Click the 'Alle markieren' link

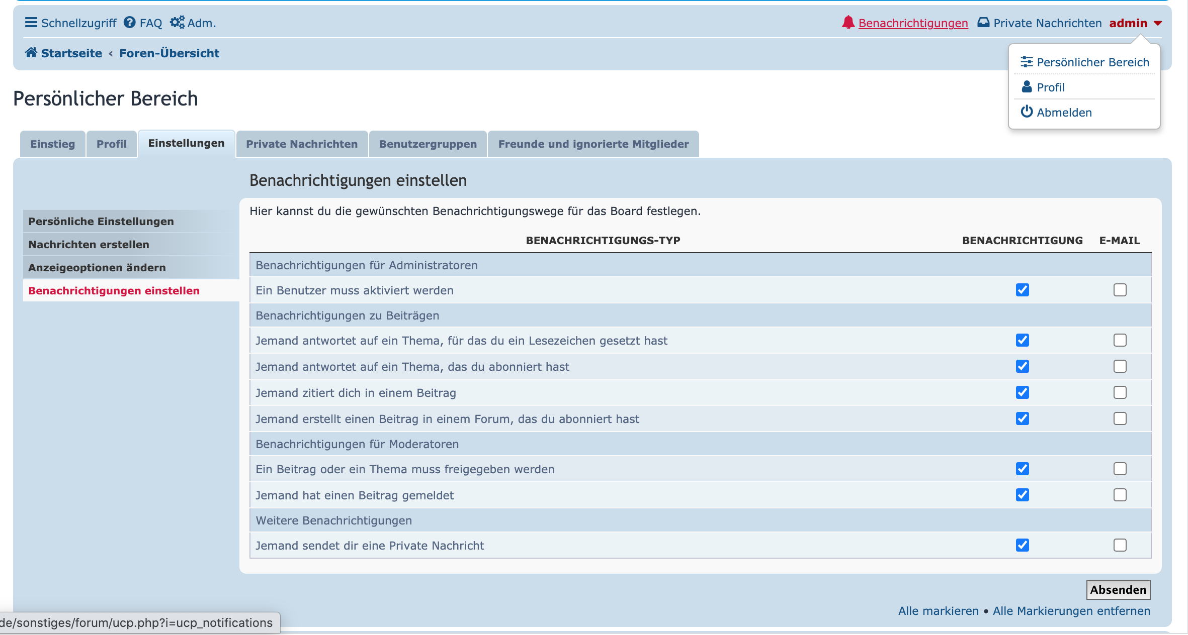938,611
